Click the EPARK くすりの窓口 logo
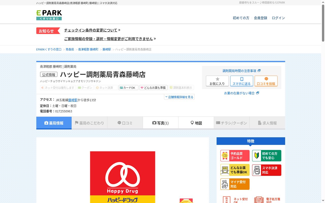This screenshot has height=203, width=325. (49, 15)
